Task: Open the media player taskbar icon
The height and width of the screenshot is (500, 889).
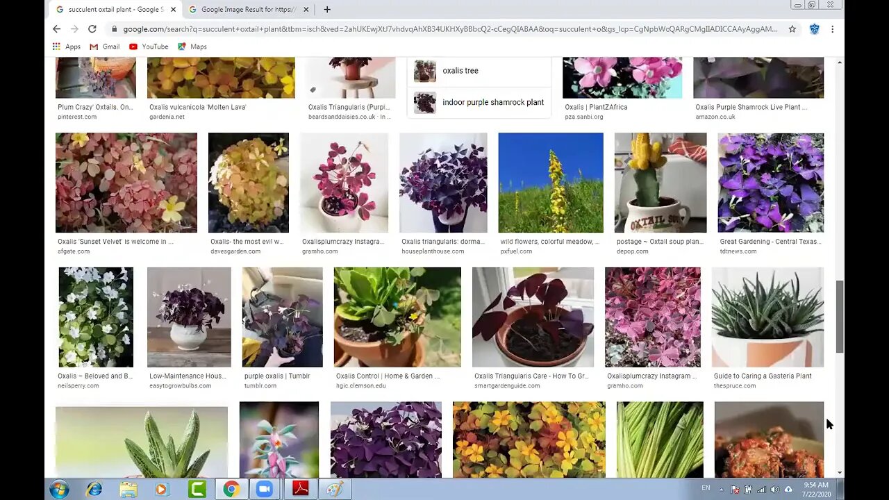Action: click(x=162, y=489)
